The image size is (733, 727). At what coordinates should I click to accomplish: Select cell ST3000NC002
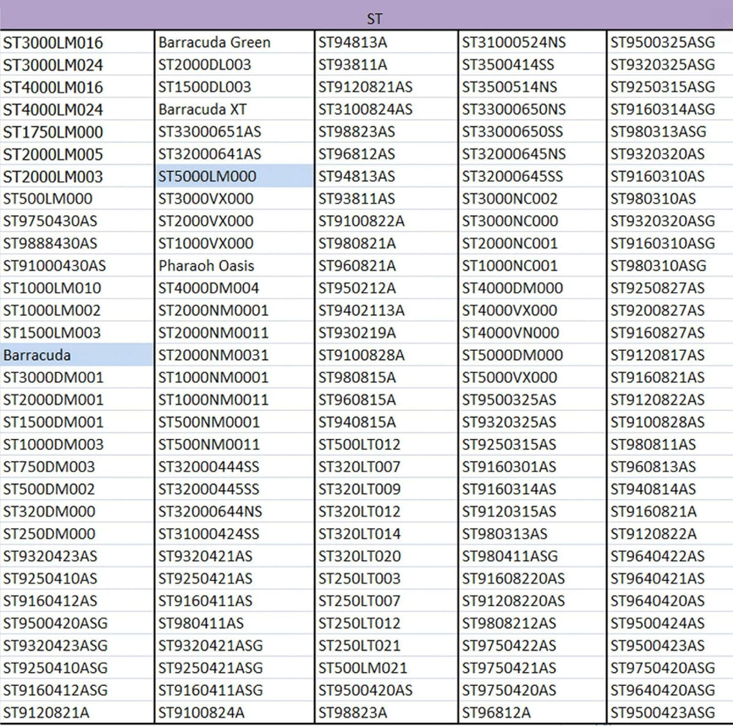click(x=532, y=199)
